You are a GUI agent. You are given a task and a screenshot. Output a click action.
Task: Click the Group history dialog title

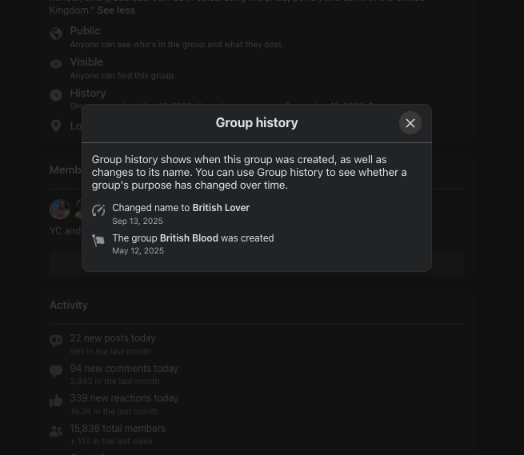[x=257, y=122]
